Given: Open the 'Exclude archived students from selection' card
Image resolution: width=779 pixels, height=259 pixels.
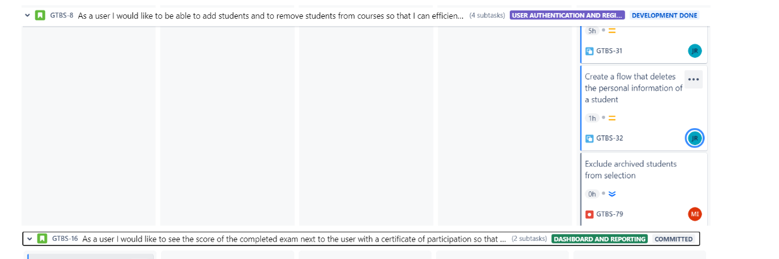Looking at the screenshot, I should coord(644,189).
